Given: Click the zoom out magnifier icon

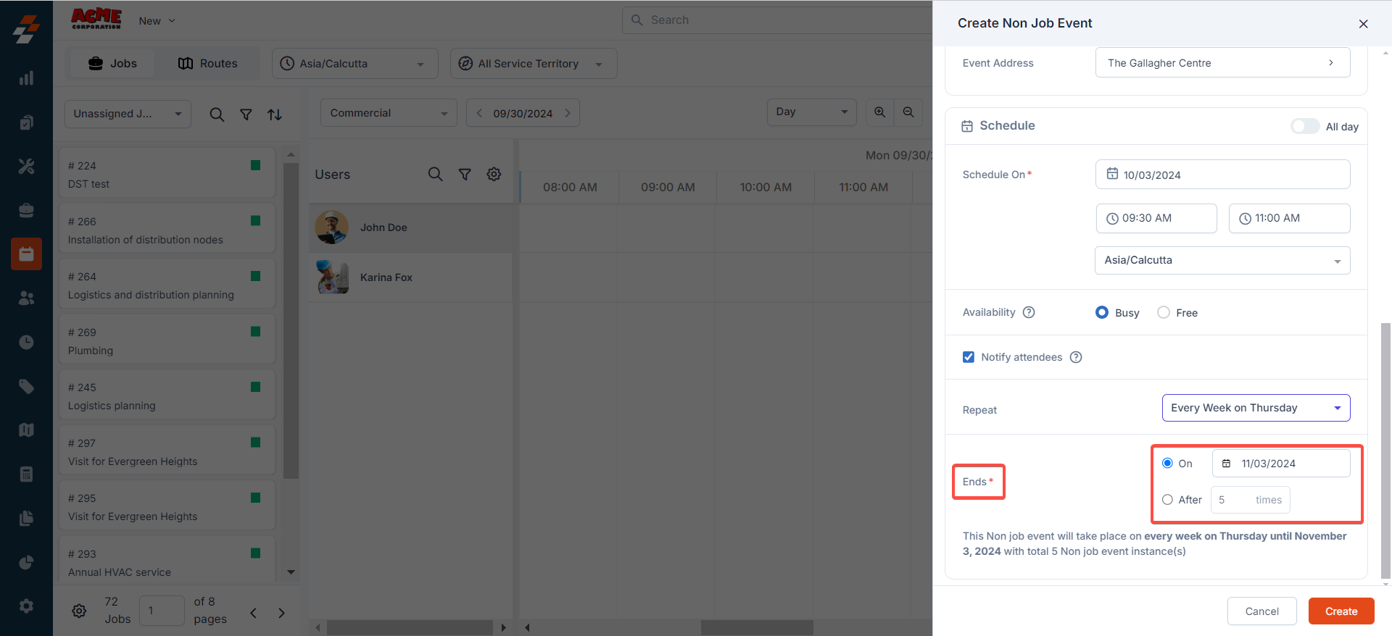Looking at the screenshot, I should point(908,112).
